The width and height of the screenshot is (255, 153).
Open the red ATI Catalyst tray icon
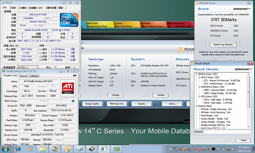point(199,149)
